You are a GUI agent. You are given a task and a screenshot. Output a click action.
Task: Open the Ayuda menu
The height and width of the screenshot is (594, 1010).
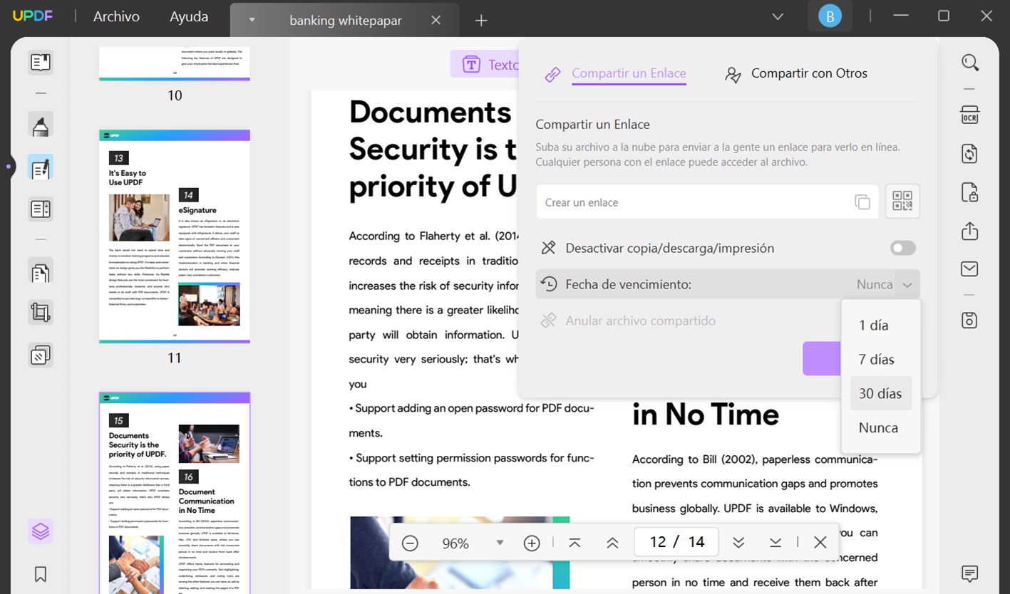click(189, 16)
